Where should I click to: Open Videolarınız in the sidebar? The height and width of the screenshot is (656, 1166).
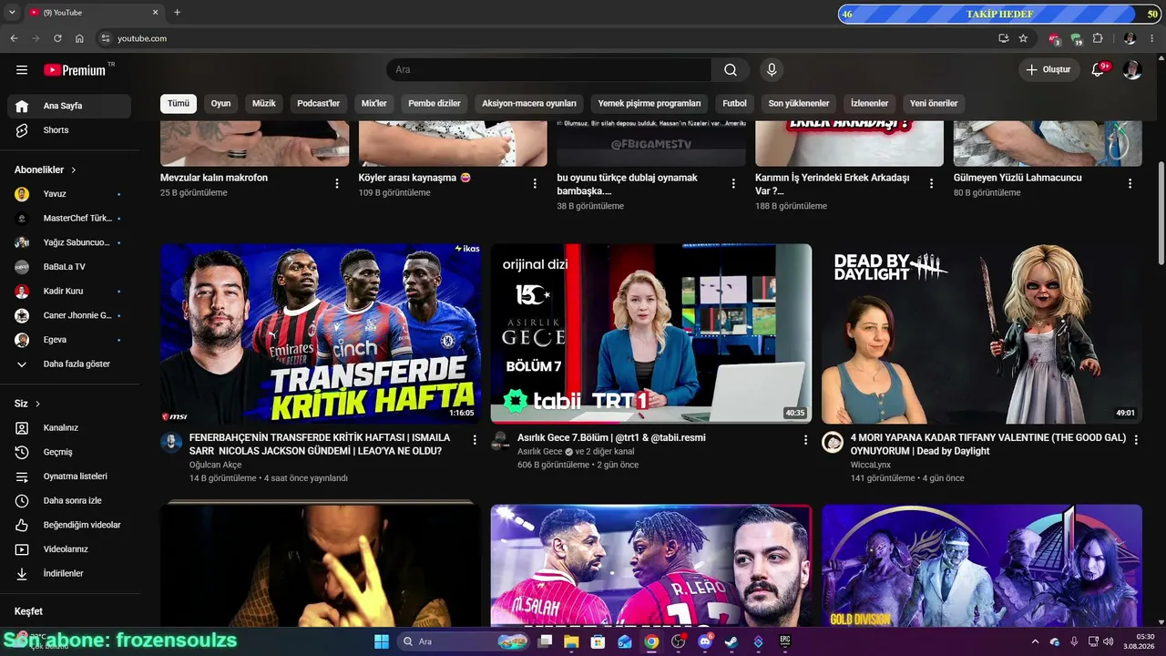click(69, 549)
